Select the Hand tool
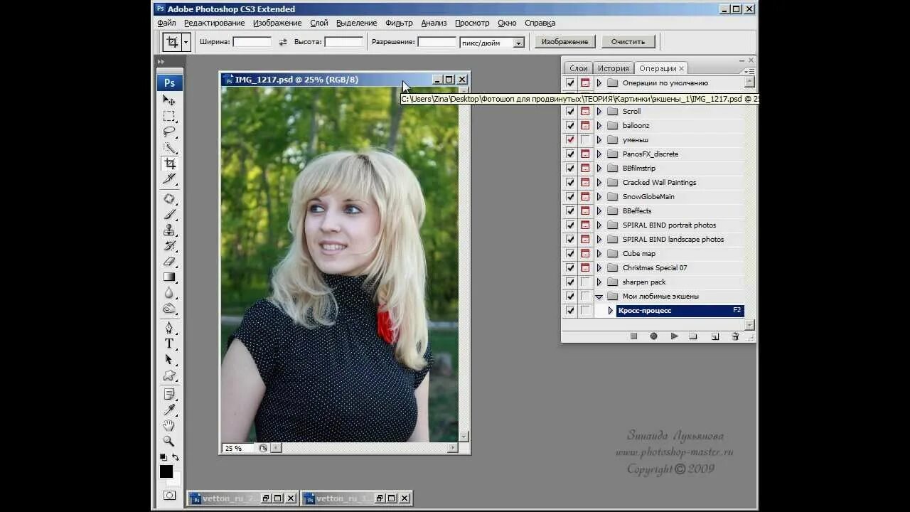Image resolution: width=910 pixels, height=512 pixels. (x=169, y=425)
